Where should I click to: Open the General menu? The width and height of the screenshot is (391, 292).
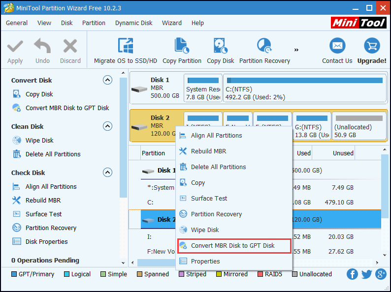click(17, 23)
